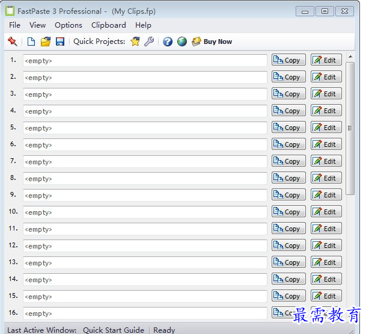
Task: Save clips with the floppy disk icon
Action: click(60, 42)
